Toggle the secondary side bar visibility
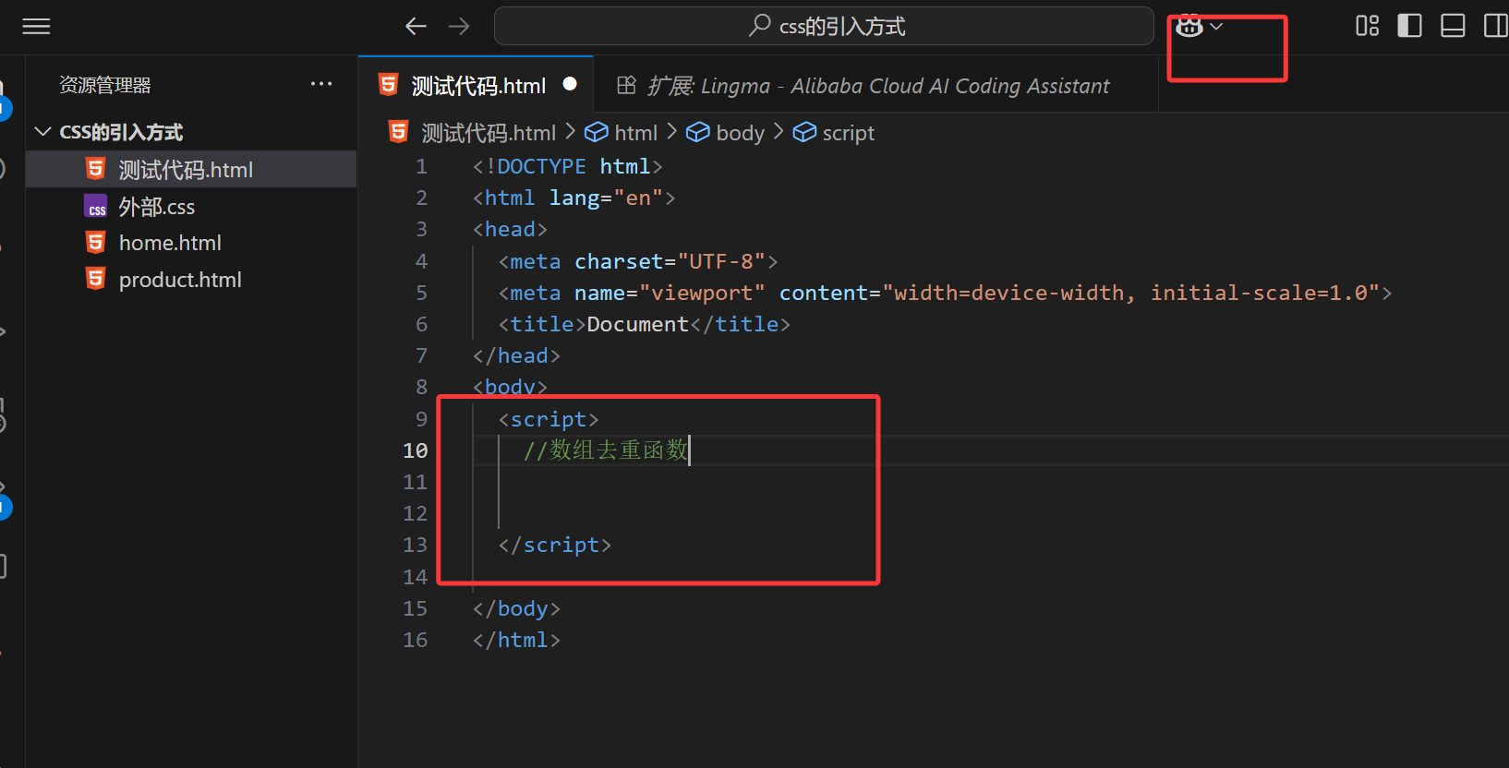Image resolution: width=1509 pixels, height=768 pixels. (x=1495, y=26)
